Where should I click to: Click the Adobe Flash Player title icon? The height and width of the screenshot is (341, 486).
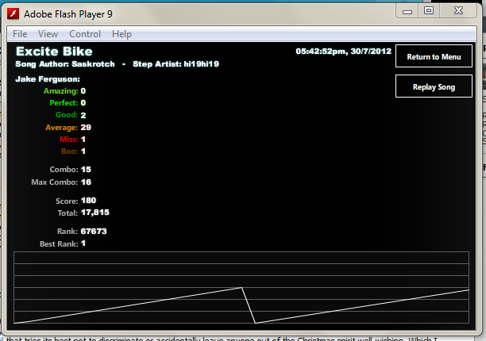tap(13, 14)
